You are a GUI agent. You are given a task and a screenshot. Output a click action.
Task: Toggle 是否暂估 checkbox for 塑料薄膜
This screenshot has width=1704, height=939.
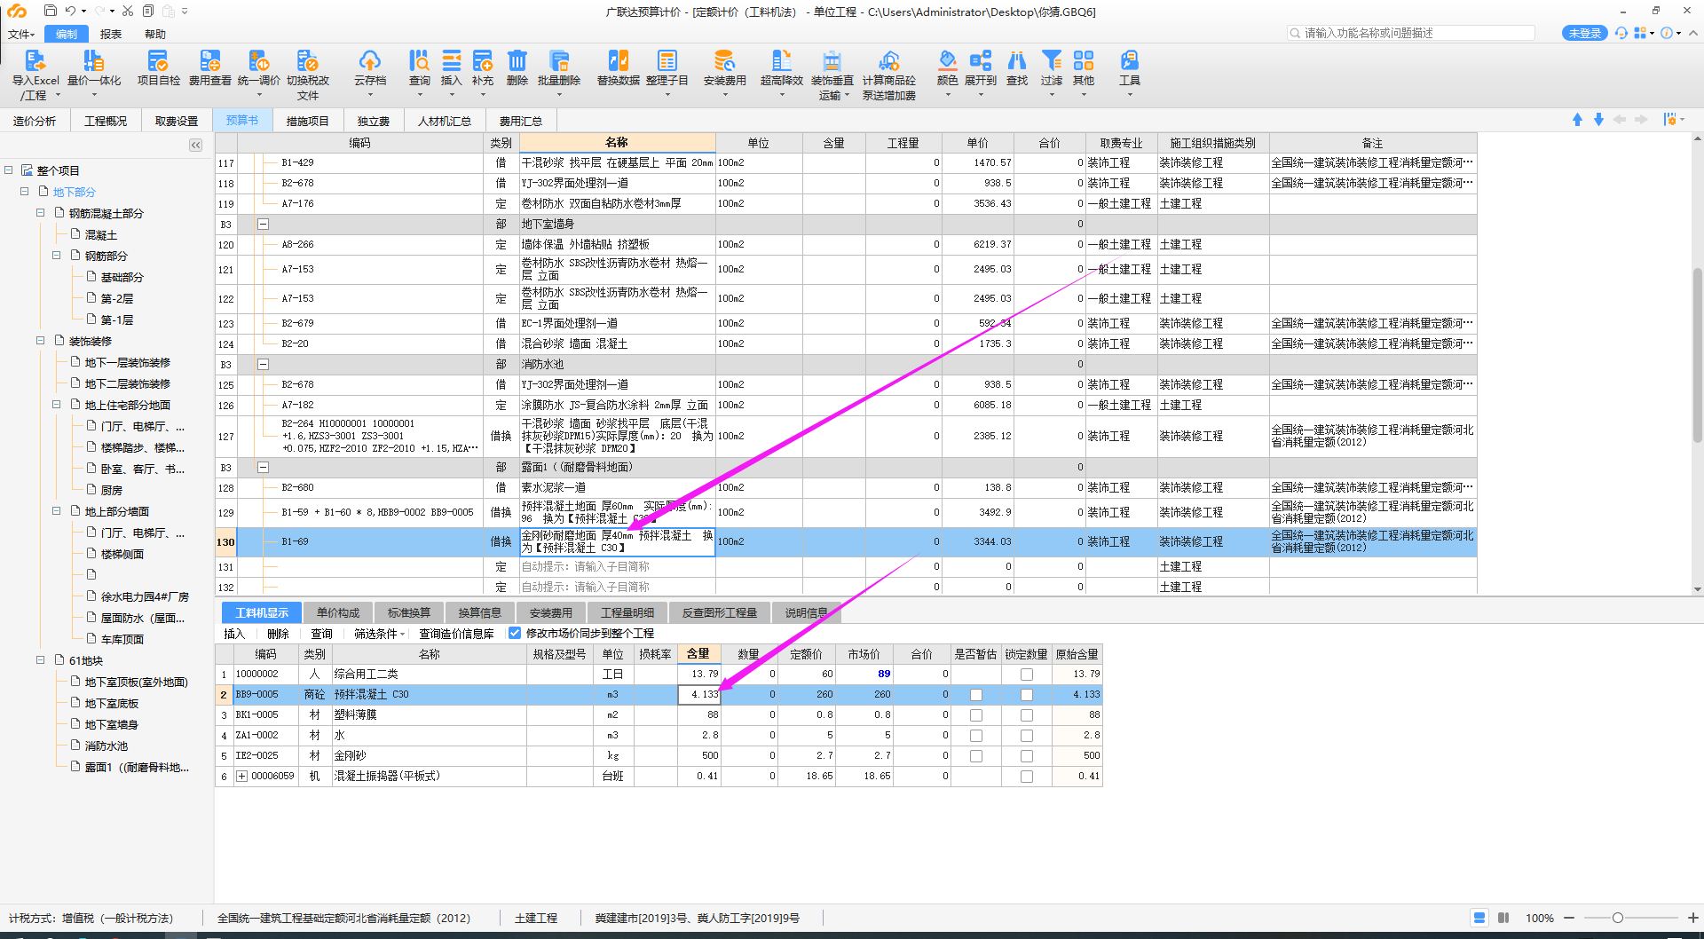pos(976,715)
